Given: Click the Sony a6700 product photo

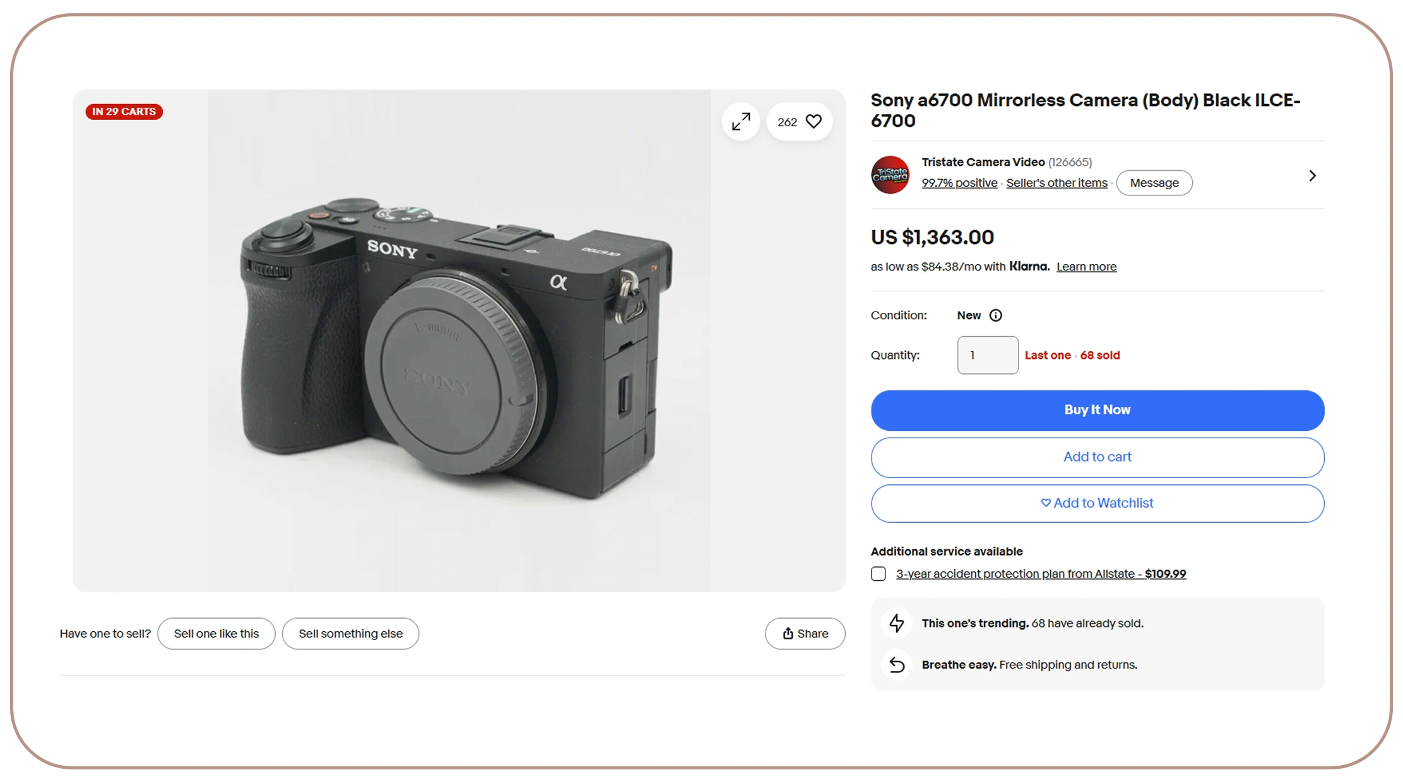Looking at the screenshot, I should pyautogui.click(x=459, y=341).
